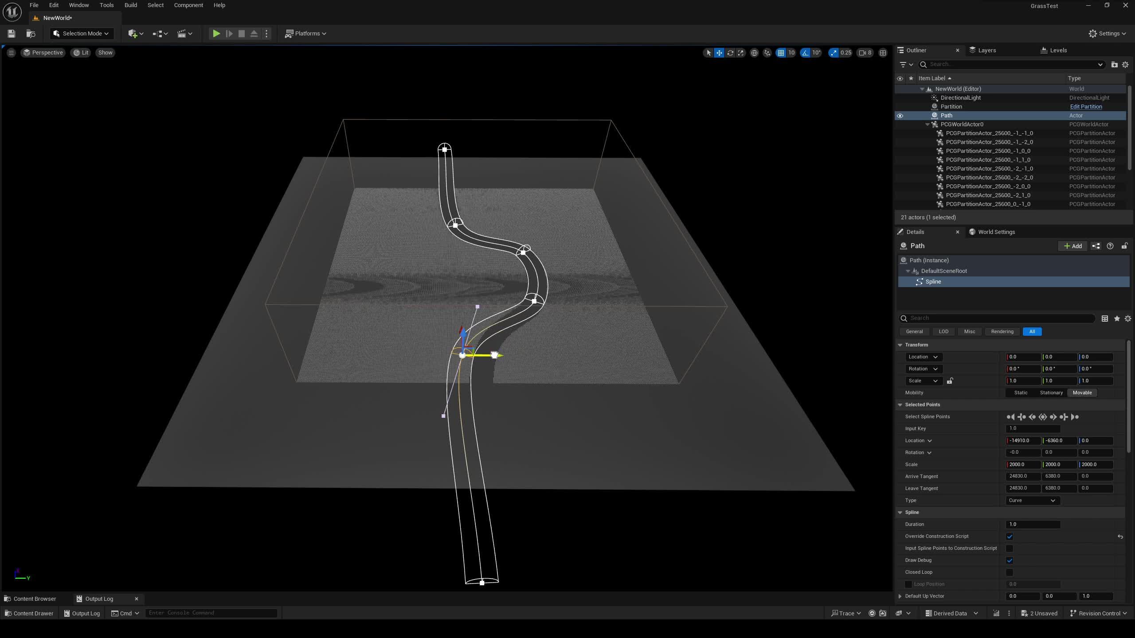
Task: Lock the scale ratio
Action: [950, 381]
